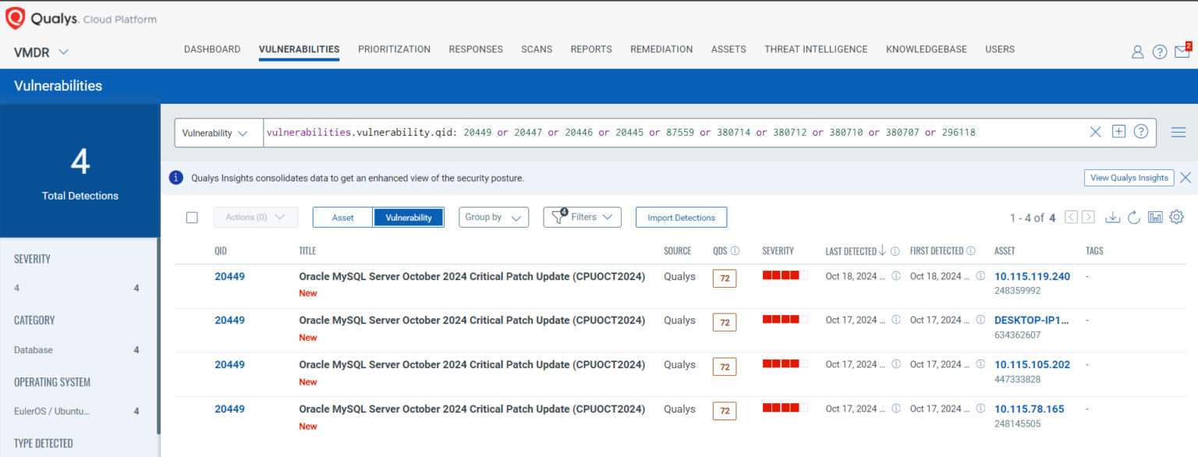Switch the list view to Vulnerability
This screenshot has width=1198, height=457.
pos(408,218)
